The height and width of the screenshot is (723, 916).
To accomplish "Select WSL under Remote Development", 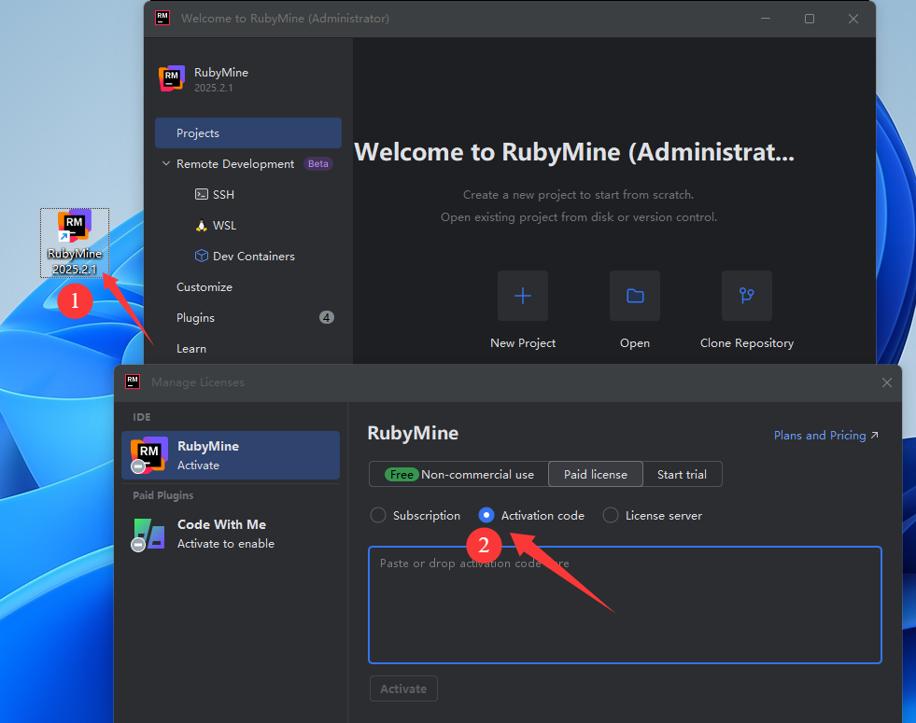I will 224,225.
